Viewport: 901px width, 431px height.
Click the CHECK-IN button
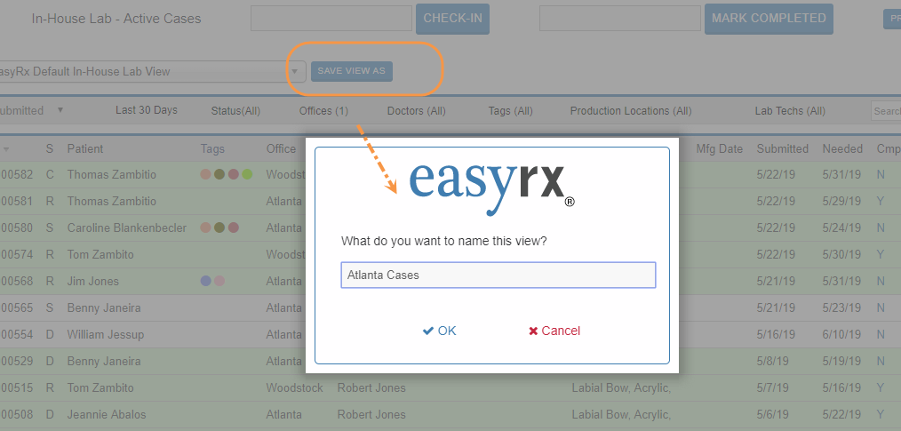(453, 19)
